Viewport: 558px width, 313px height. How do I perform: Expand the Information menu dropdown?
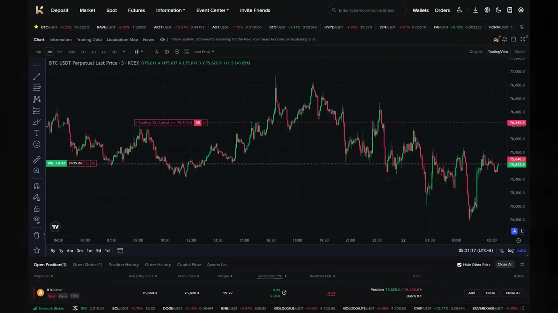(170, 10)
